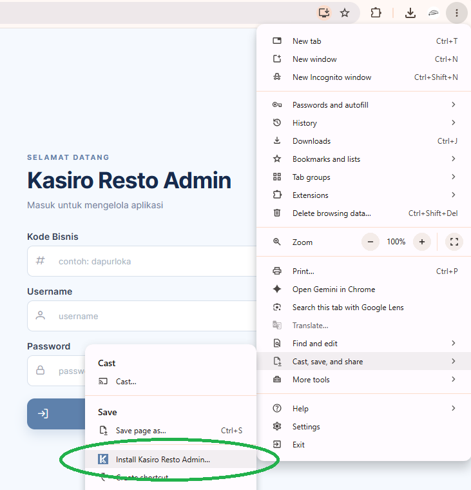Expand the Extensions submenu entry
The height and width of the screenshot is (490, 471).
coord(364,195)
